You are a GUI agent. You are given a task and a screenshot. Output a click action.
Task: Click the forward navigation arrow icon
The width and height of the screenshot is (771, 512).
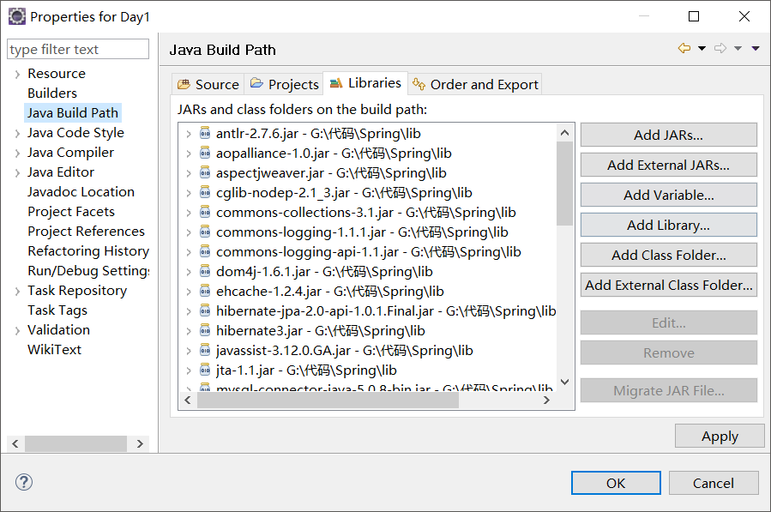pos(720,49)
